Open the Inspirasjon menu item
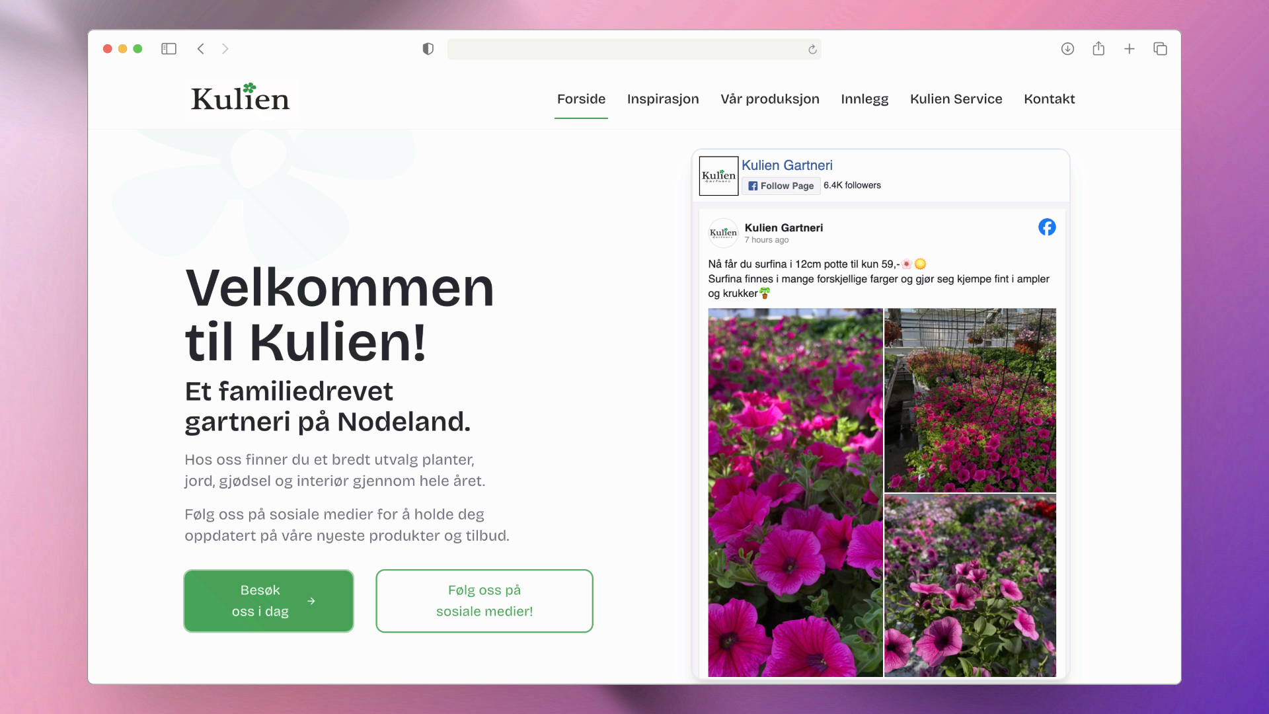 663,99
